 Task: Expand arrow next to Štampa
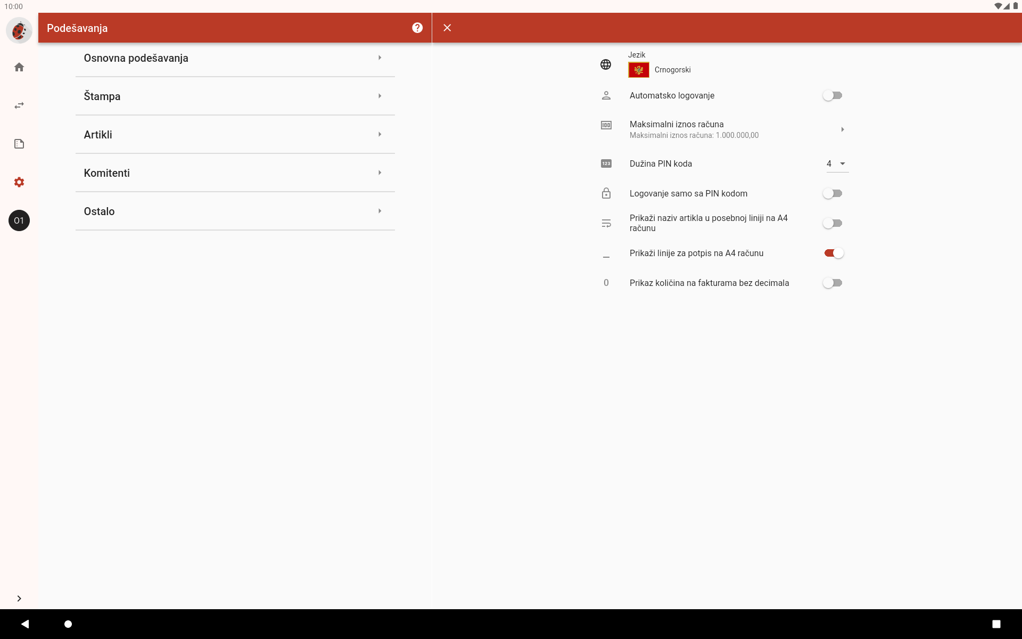(380, 96)
